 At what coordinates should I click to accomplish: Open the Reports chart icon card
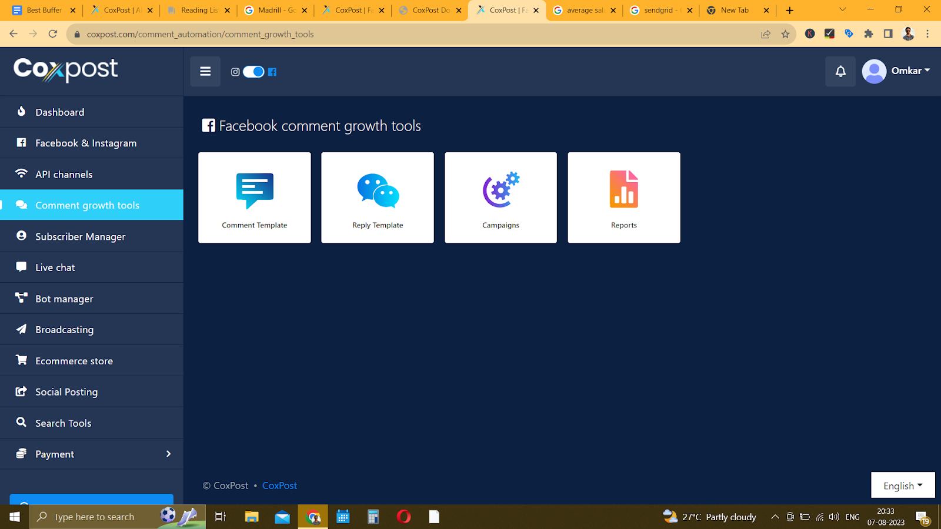(624, 197)
